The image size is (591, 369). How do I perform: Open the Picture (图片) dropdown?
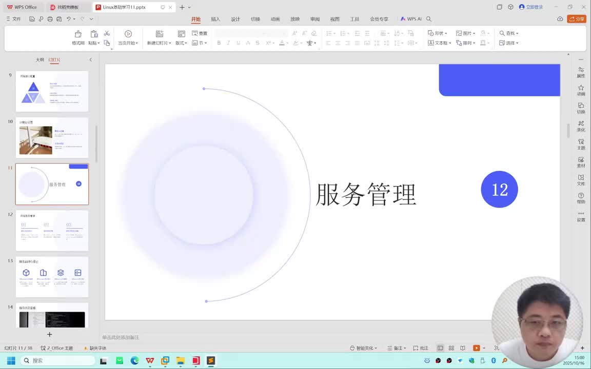[465, 33]
